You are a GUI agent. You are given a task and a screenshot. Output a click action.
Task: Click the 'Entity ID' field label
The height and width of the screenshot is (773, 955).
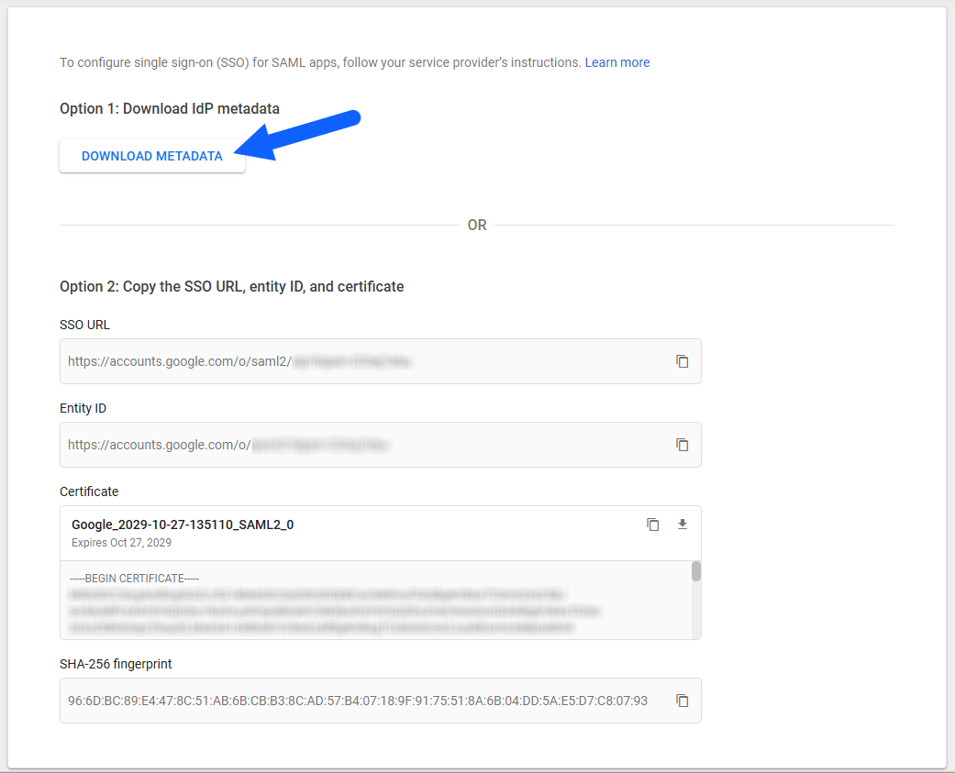[83, 408]
